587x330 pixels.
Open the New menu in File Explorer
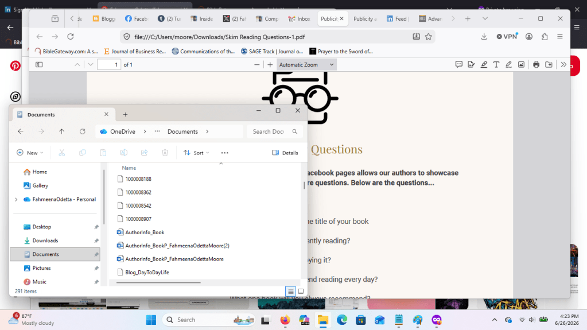[x=30, y=153]
